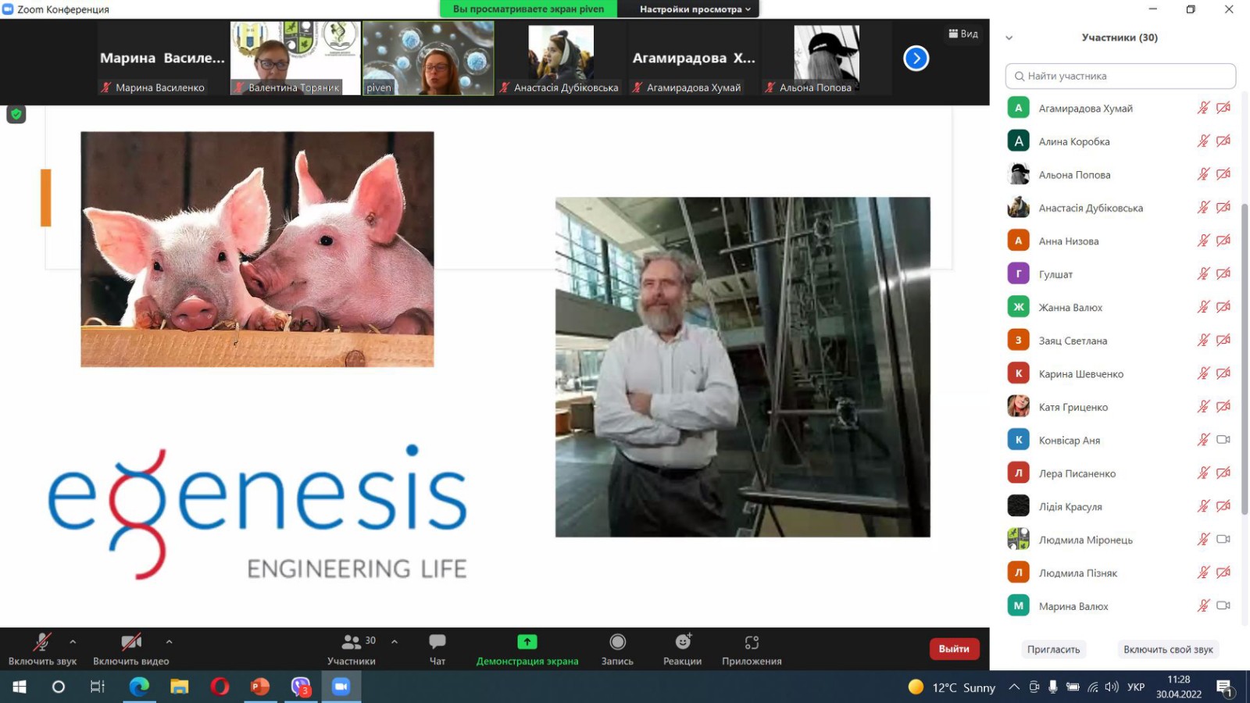Open Microsoft Edge from taskbar

139,687
